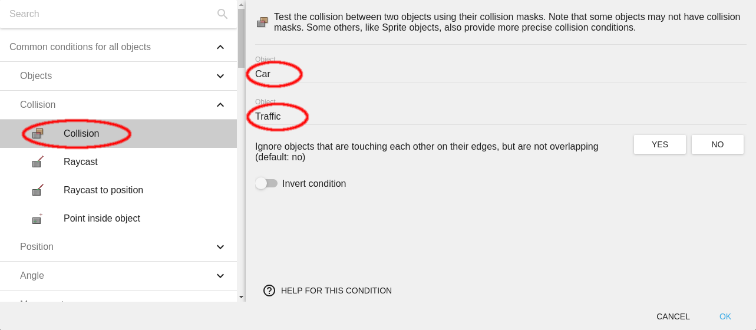756x330 pixels.
Task: Select the Point inside object condition
Action: click(x=102, y=219)
